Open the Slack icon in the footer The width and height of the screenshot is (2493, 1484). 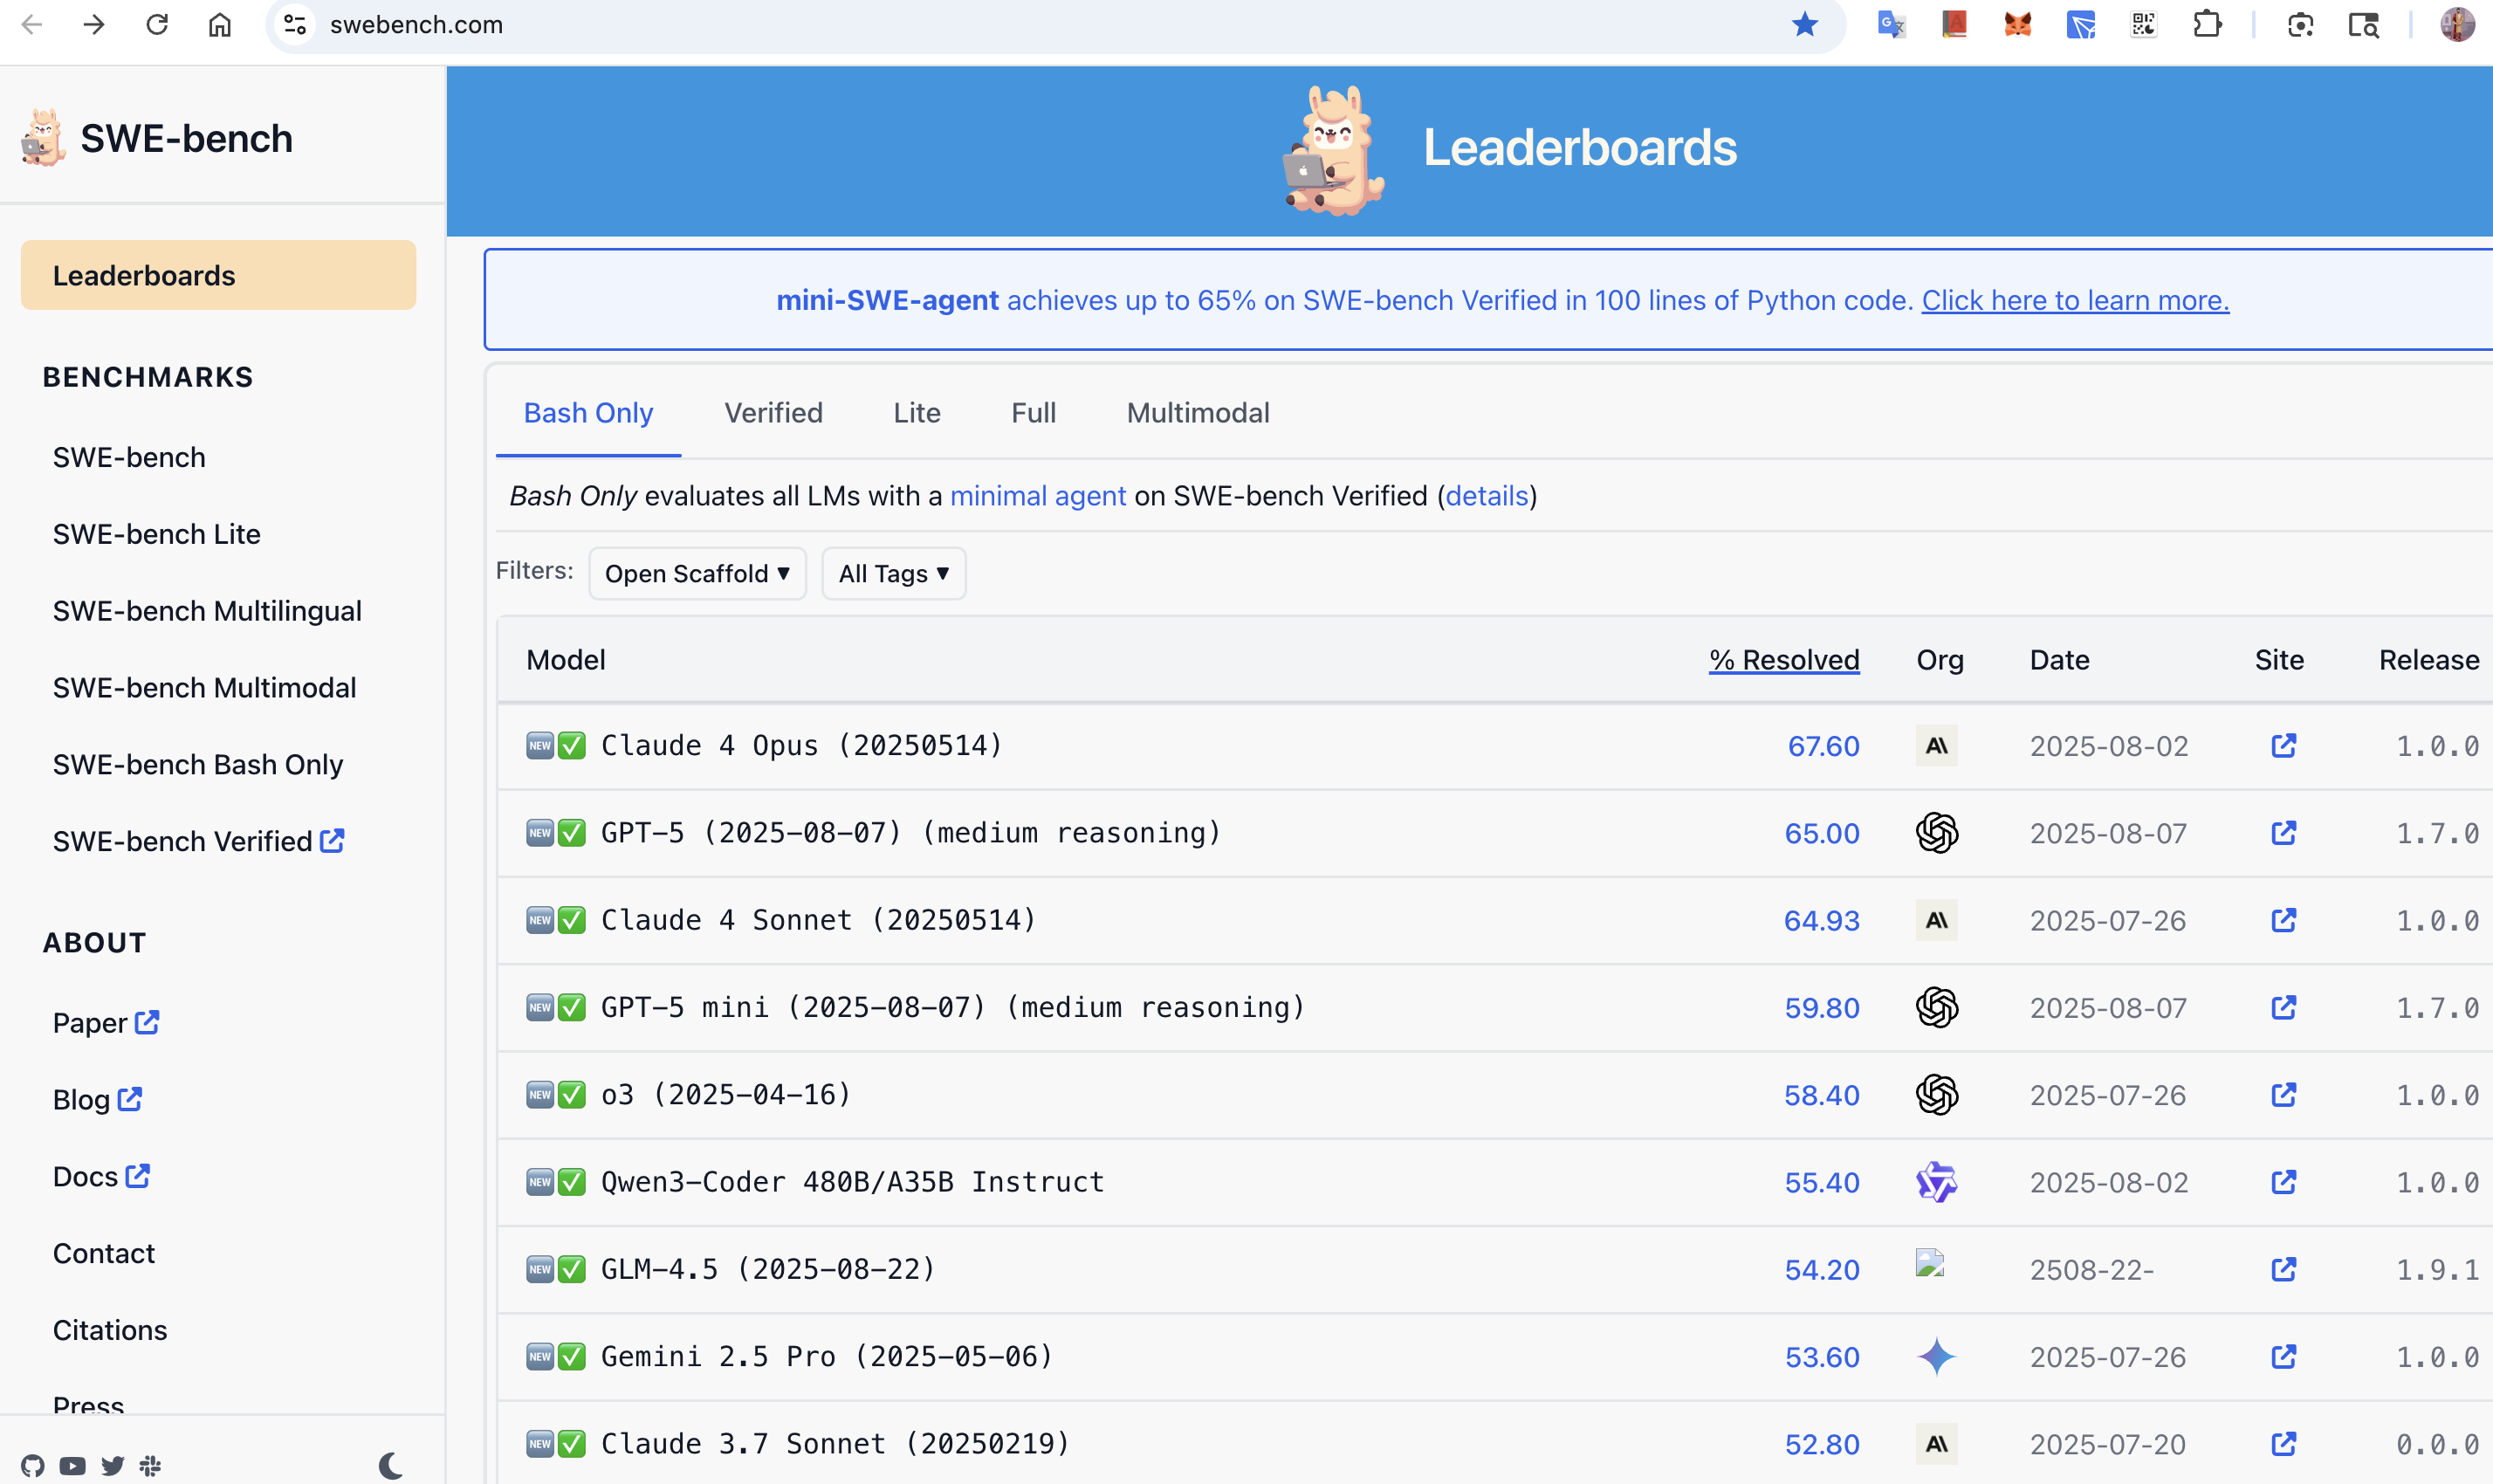coord(150,1466)
